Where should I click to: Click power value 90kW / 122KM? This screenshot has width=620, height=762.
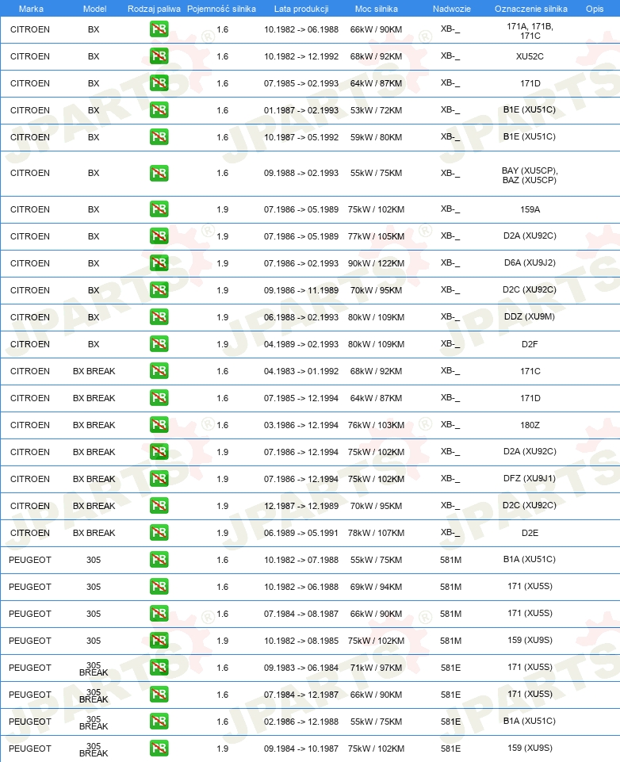coord(376,263)
